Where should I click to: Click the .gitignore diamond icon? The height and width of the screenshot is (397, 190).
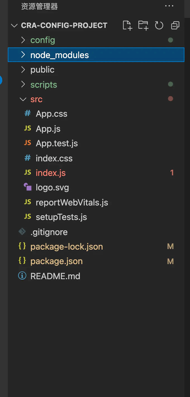pos(22,232)
